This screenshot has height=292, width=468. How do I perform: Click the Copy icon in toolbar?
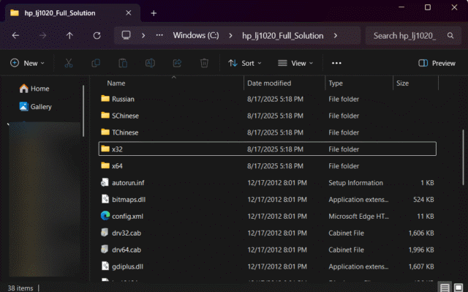tap(96, 63)
